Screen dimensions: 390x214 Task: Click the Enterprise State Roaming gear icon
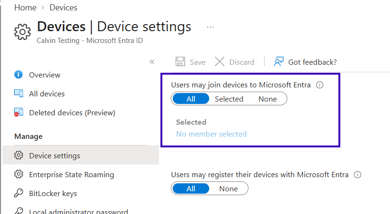point(18,174)
